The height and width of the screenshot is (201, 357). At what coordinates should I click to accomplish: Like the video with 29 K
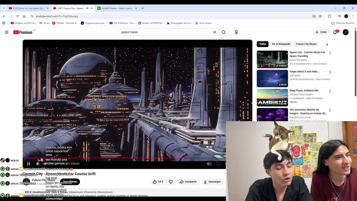(x=158, y=182)
